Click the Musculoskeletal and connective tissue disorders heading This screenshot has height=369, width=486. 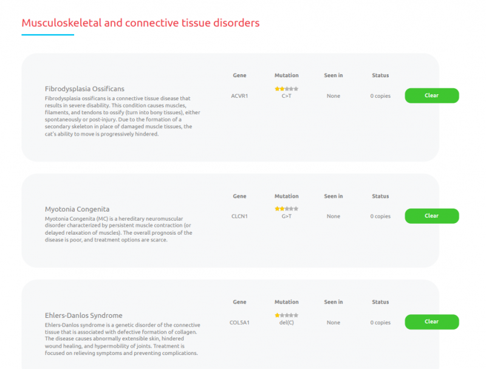pos(140,23)
